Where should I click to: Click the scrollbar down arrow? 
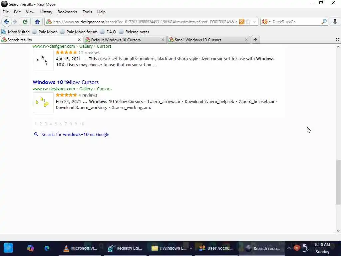click(338, 231)
